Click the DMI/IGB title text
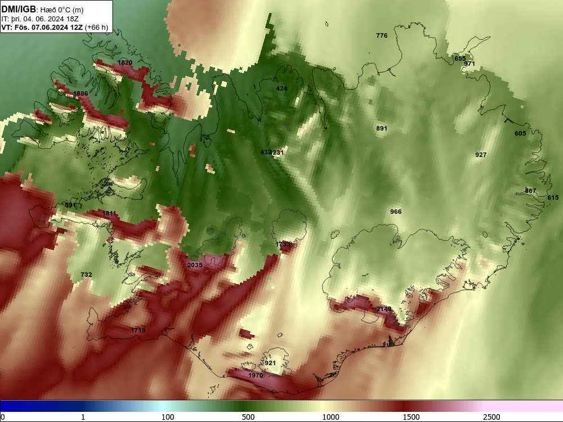 coord(19,10)
